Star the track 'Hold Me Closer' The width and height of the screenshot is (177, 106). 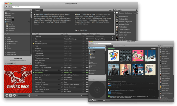point(33,60)
